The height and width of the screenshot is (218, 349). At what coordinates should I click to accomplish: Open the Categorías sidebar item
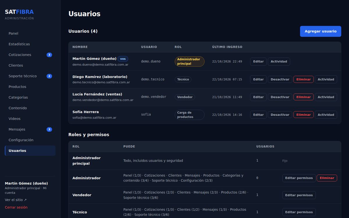[30, 97]
